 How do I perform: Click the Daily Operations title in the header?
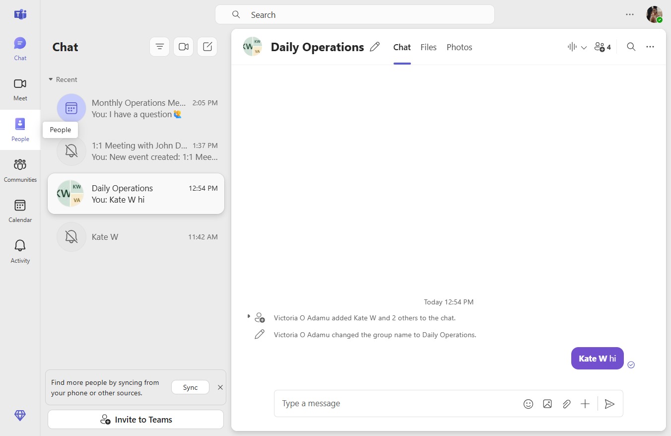pyautogui.click(x=318, y=47)
